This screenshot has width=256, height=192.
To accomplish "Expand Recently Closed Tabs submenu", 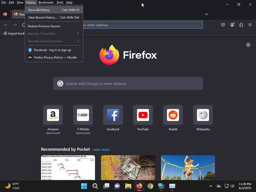I will [54, 34].
